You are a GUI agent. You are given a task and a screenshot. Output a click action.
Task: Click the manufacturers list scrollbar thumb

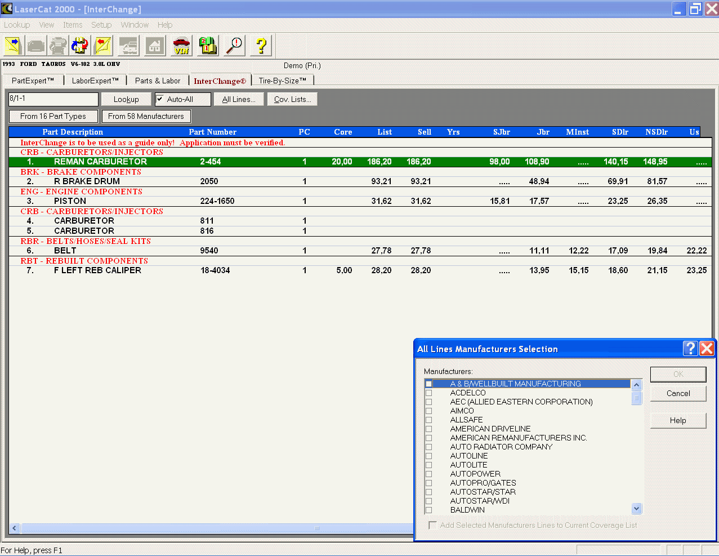pyautogui.click(x=637, y=398)
